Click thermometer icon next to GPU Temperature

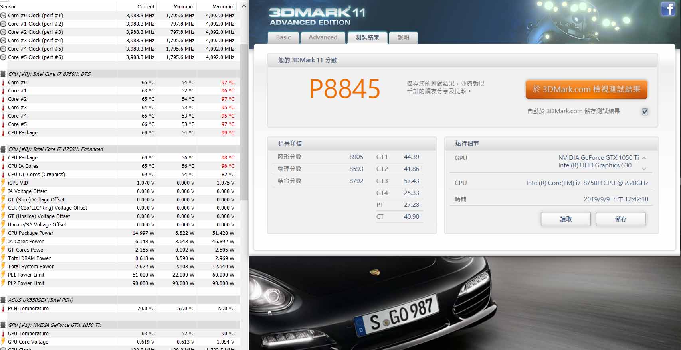tap(3, 334)
